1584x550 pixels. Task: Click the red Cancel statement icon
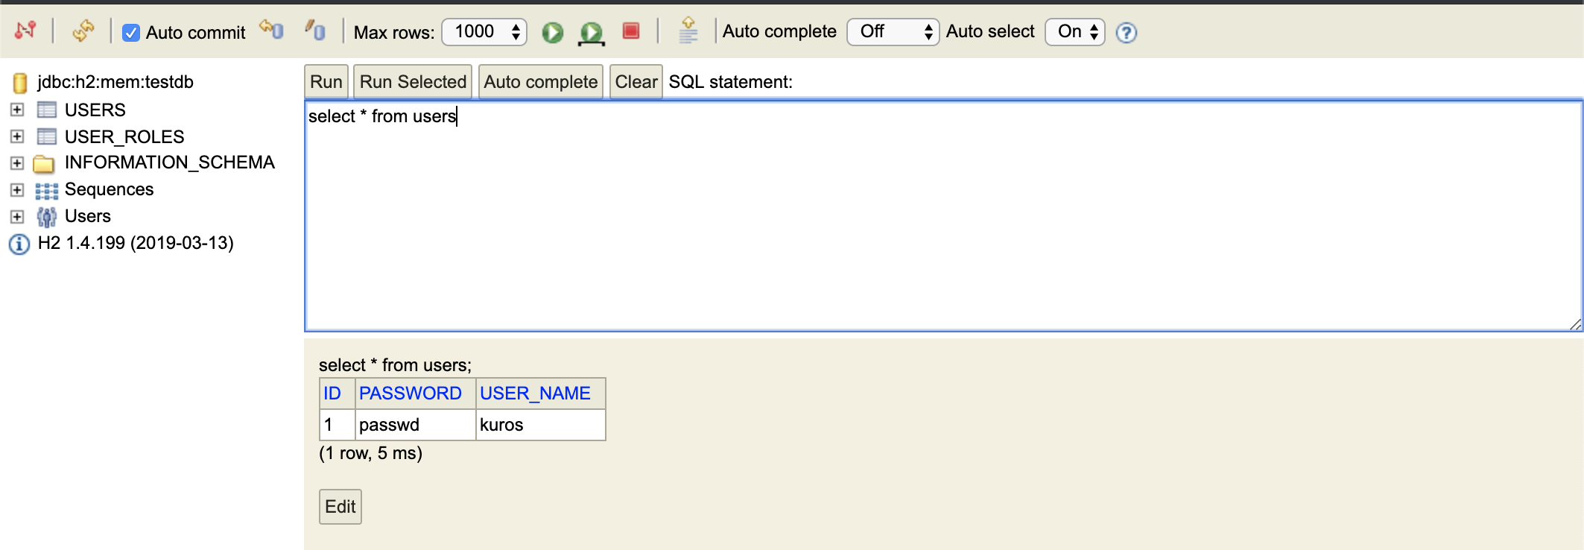coord(631,31)
